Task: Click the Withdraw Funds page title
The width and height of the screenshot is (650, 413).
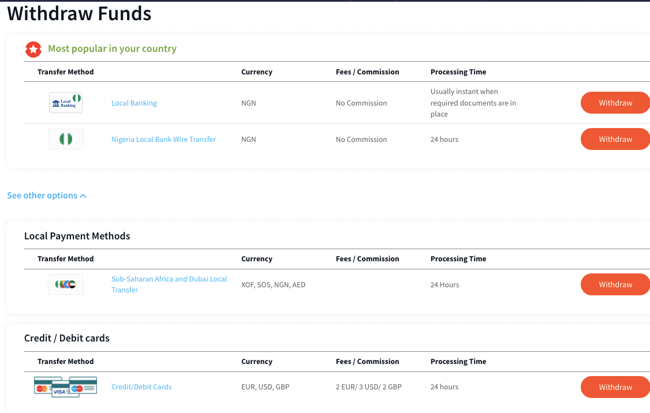Action: (x=79, y=14)
